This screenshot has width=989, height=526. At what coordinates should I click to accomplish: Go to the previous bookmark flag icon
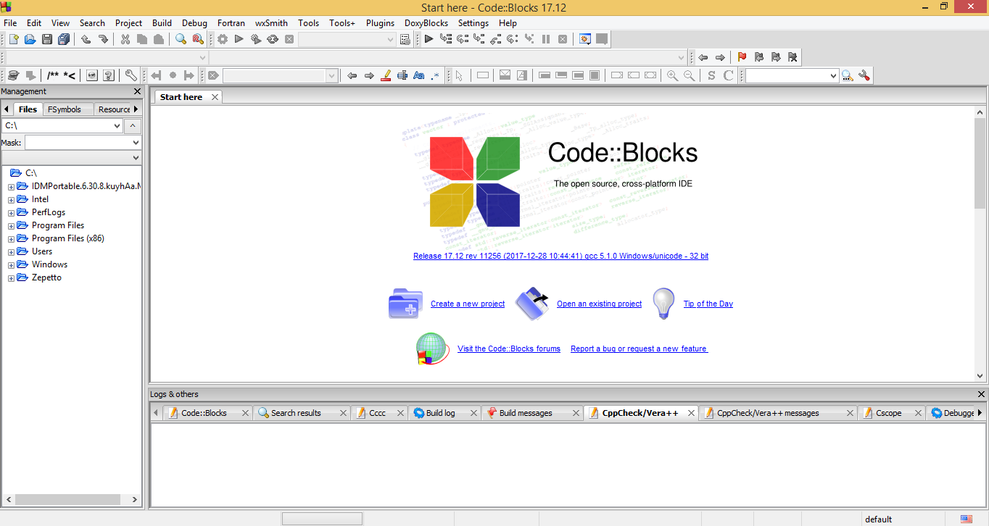point(758,57)
